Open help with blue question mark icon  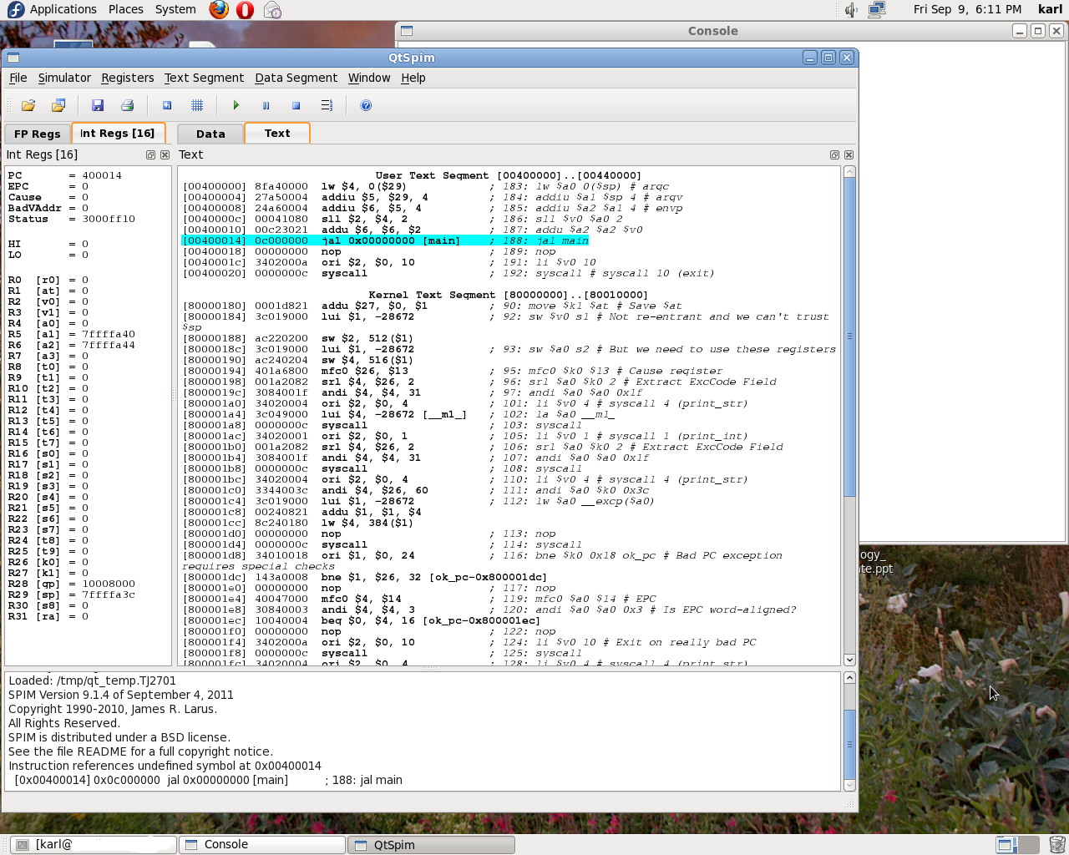(x=366, y=105)
